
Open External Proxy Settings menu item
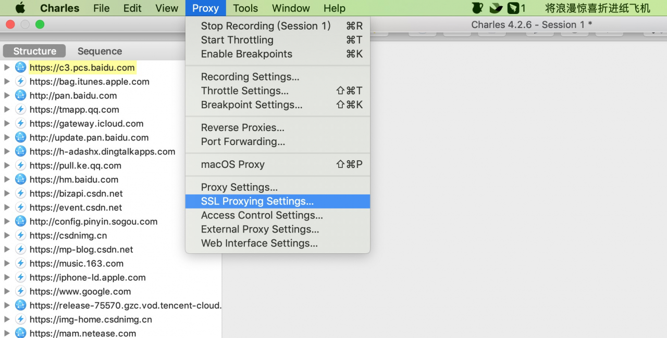click(x=278, y=229)
